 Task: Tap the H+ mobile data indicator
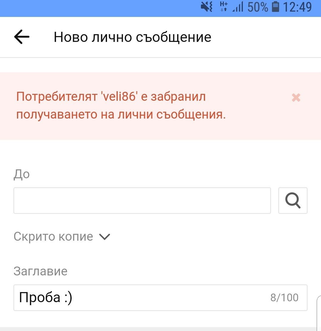click(x=224, y=7)
